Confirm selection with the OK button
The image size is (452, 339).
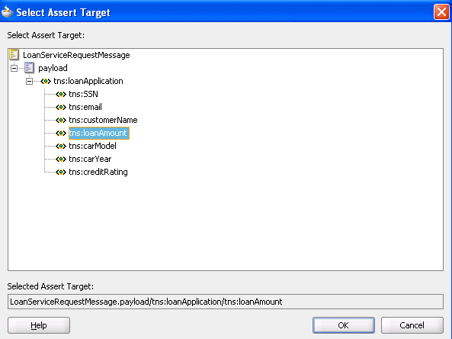pyautogui.click(x=344, y=325)
